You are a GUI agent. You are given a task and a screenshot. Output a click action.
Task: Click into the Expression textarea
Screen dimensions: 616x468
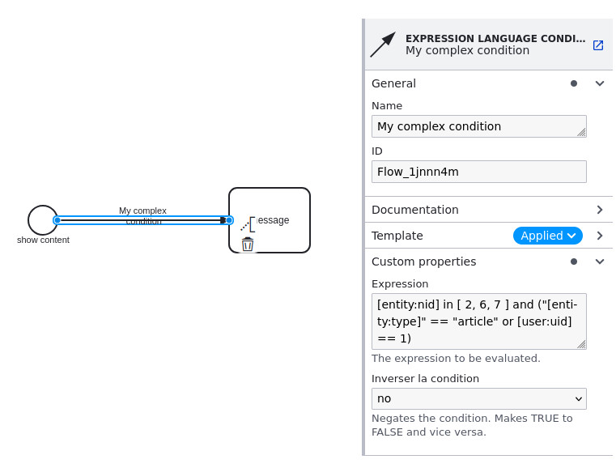479,321
